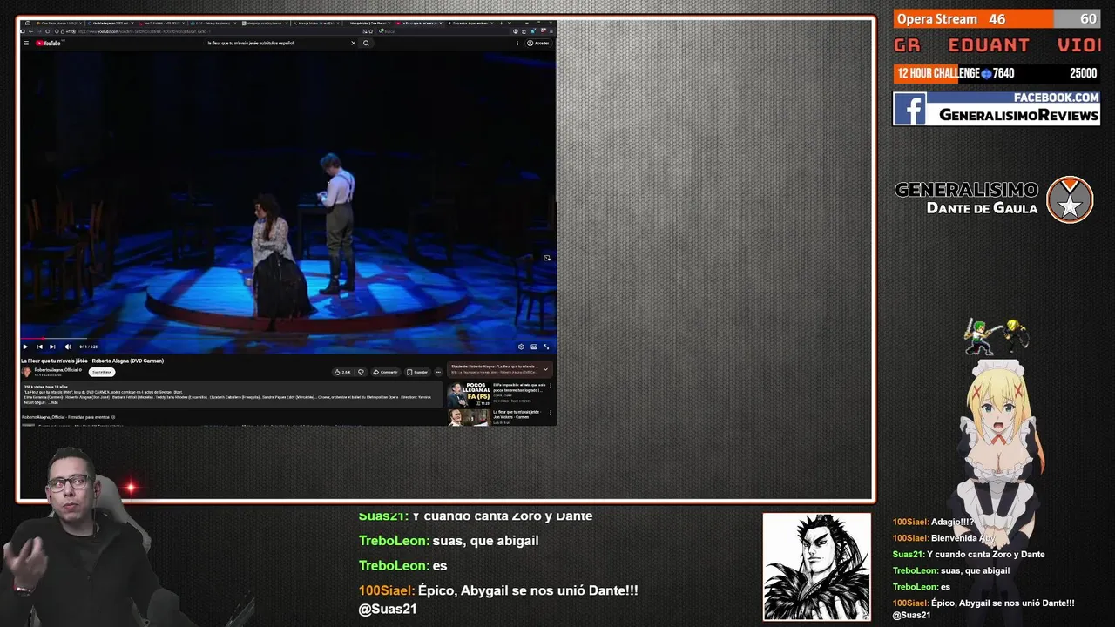Clear the YouTube search text

pos(354,43)
